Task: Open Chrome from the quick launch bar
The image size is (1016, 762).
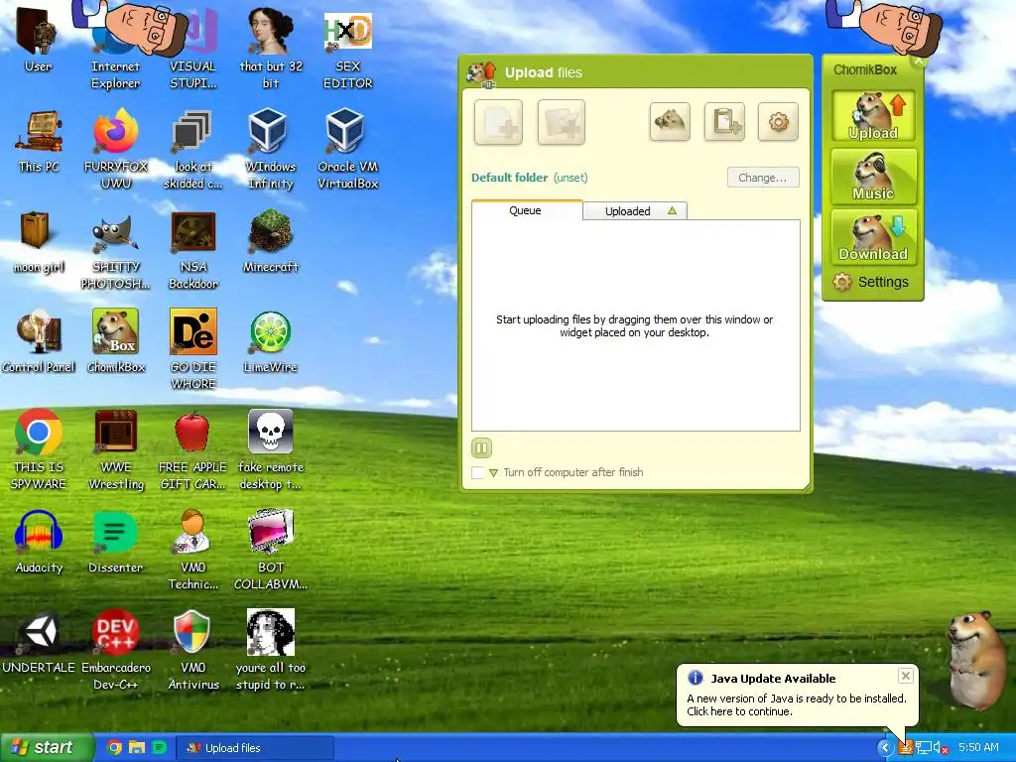Action: (x=115, y=748)
